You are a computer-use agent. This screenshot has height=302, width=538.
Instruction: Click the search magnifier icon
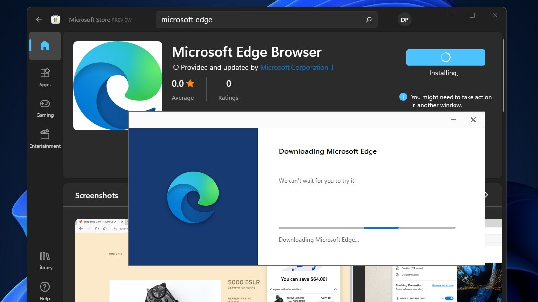[x=369, y=20]
